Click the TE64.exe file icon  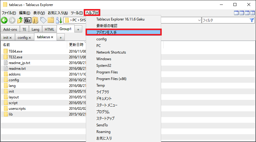(x=5, y=51)
